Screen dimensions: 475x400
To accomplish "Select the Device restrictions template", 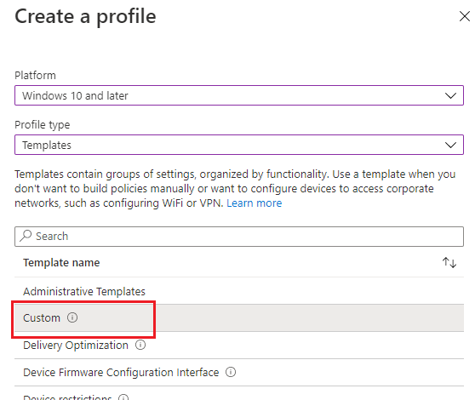I will (x=239, y=393).
